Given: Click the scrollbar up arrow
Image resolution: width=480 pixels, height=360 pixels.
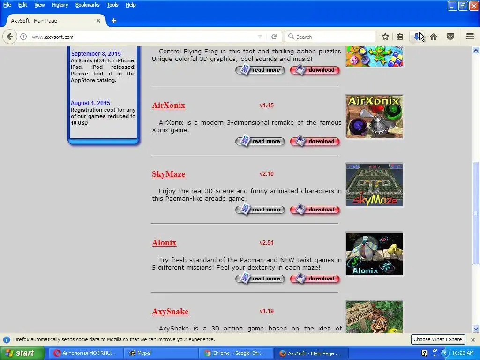Looking at the screenshot, I should pos(476,51).
